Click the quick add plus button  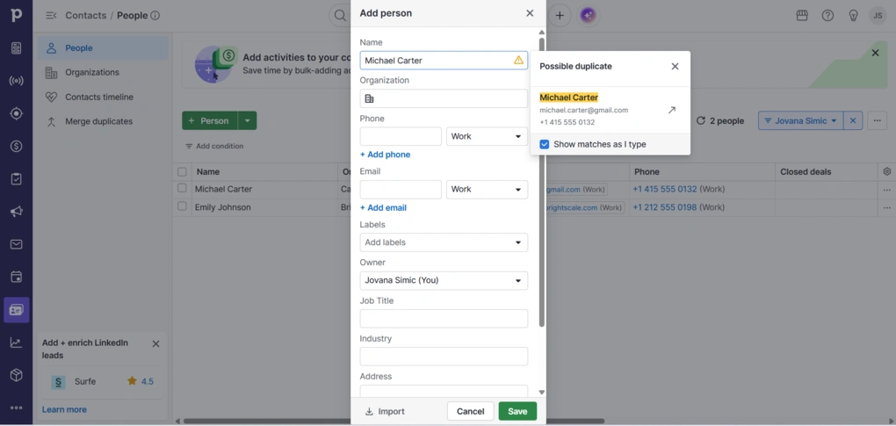coord(560,16)
